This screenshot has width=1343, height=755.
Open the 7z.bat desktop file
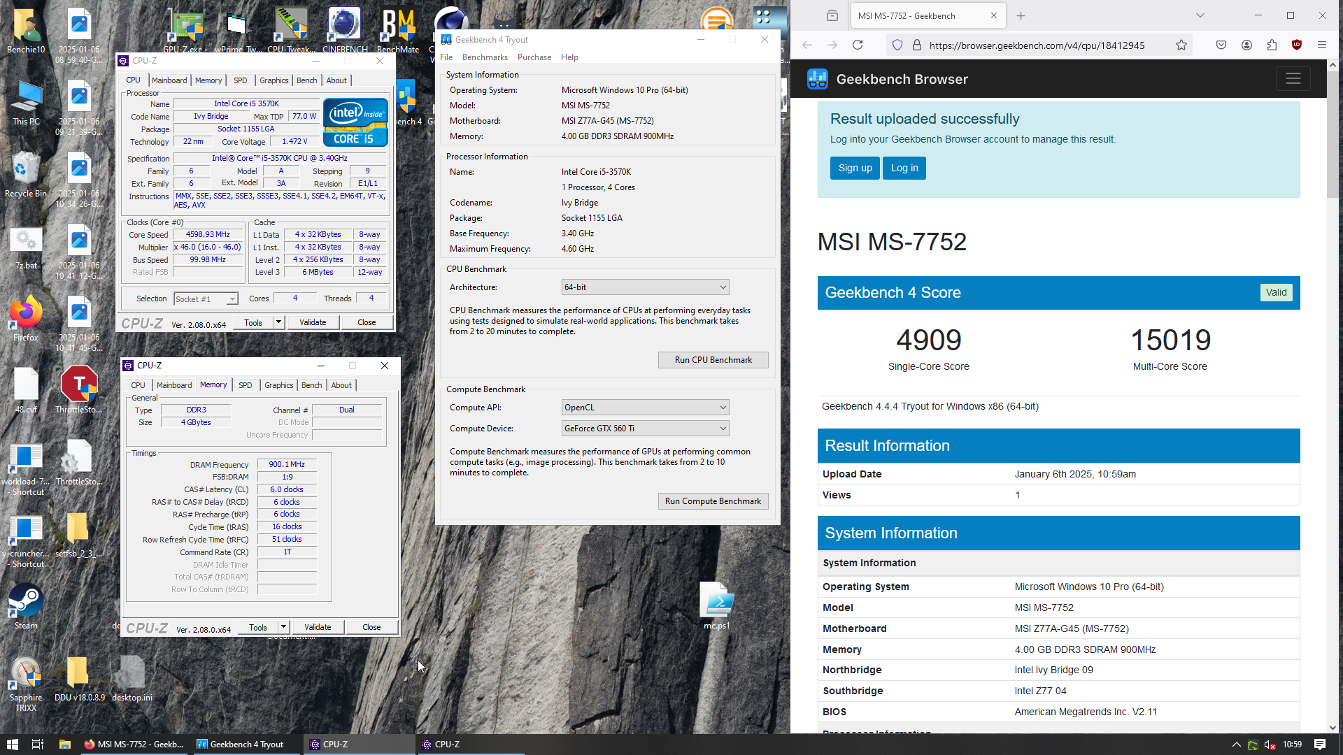click(x=26, y=247)
